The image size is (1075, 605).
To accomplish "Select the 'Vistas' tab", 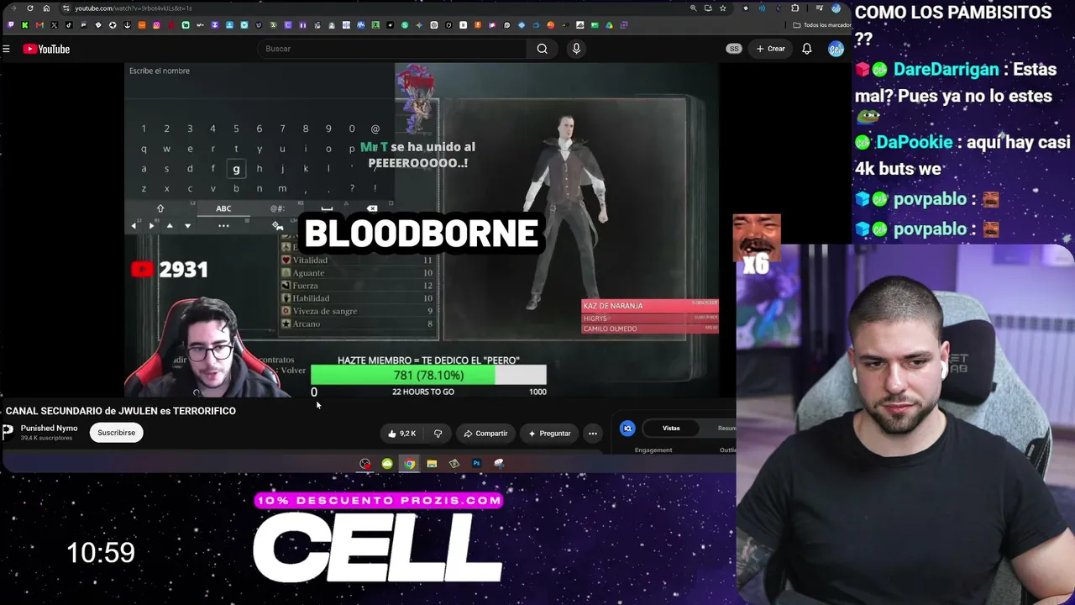I will pyautogui.click(x=671, y=429).
